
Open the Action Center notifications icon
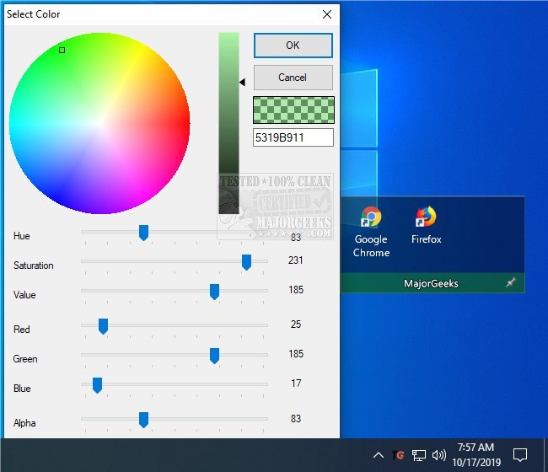click(520, 455)
